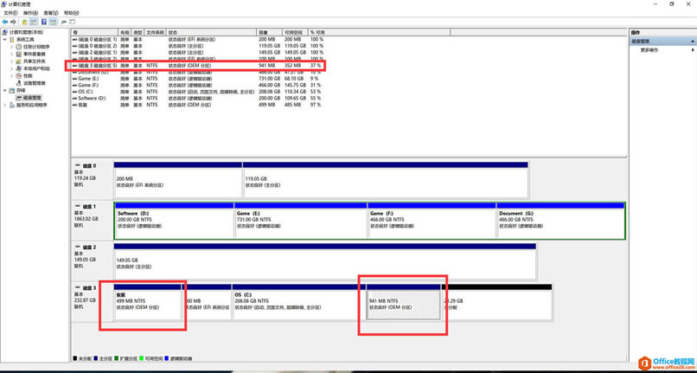The height and width of the screenshot is (373, 697).
Task: Select 系统工具 in the console tree
Action: click(x=22, y=39)
